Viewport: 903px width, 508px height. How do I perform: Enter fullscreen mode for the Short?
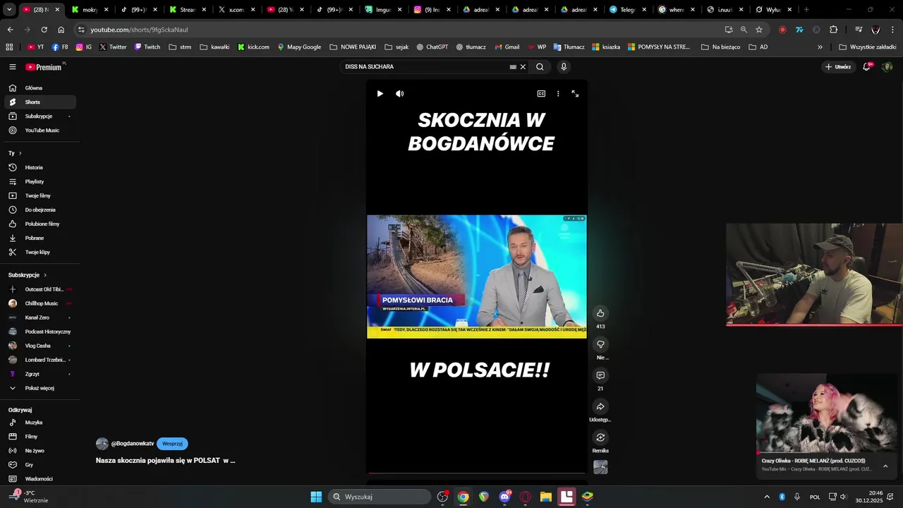(x=575, y=94)
